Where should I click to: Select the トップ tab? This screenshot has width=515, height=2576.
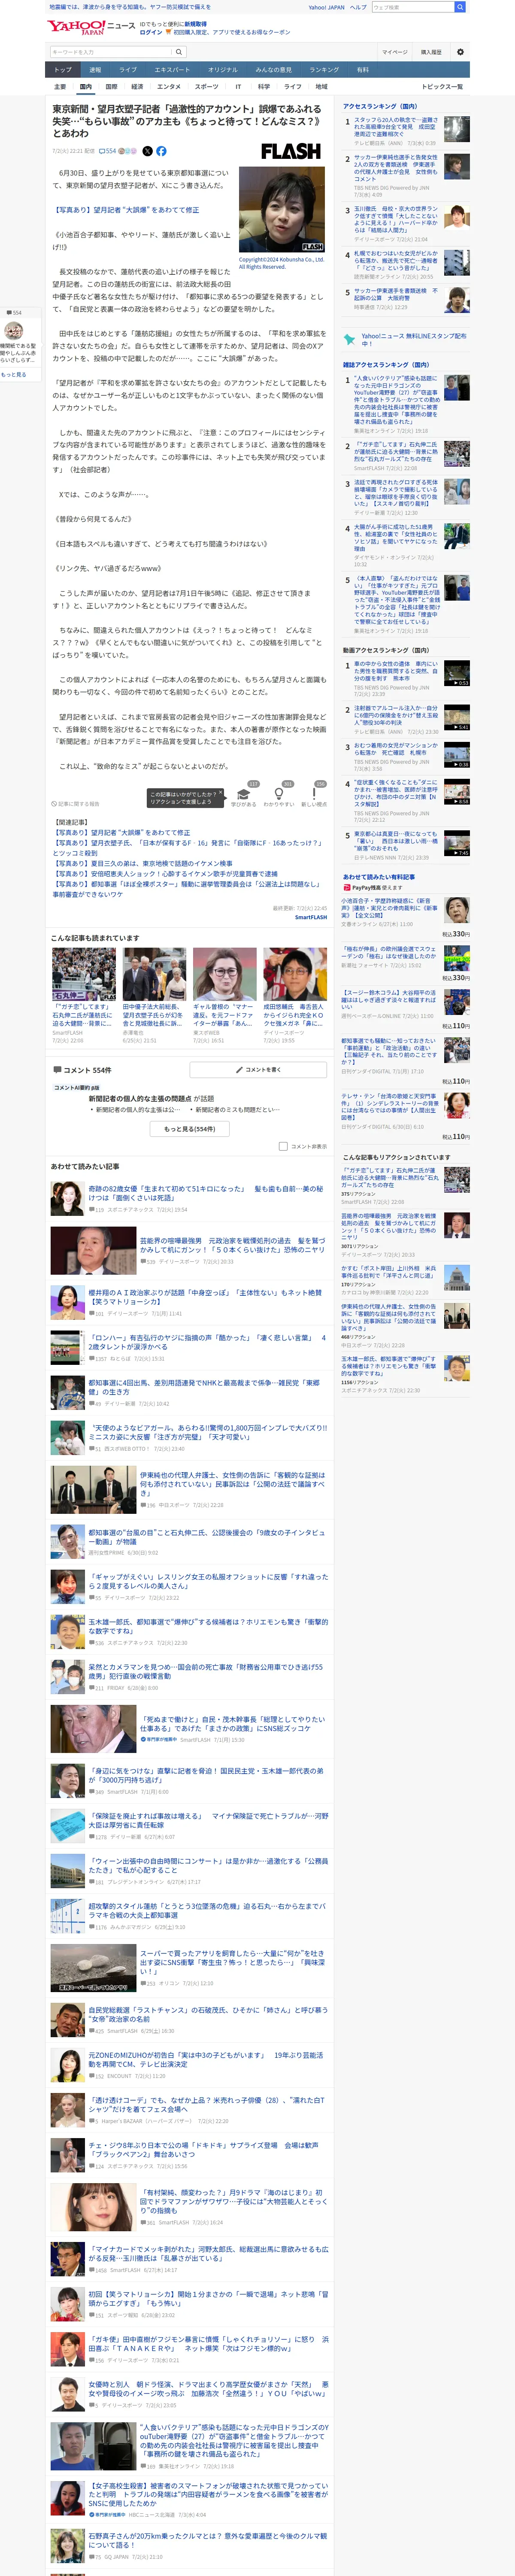63,70
